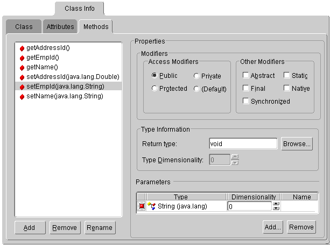Click the red diamond icon beside getEmpId()
The image size is (330, 245).
22,58
